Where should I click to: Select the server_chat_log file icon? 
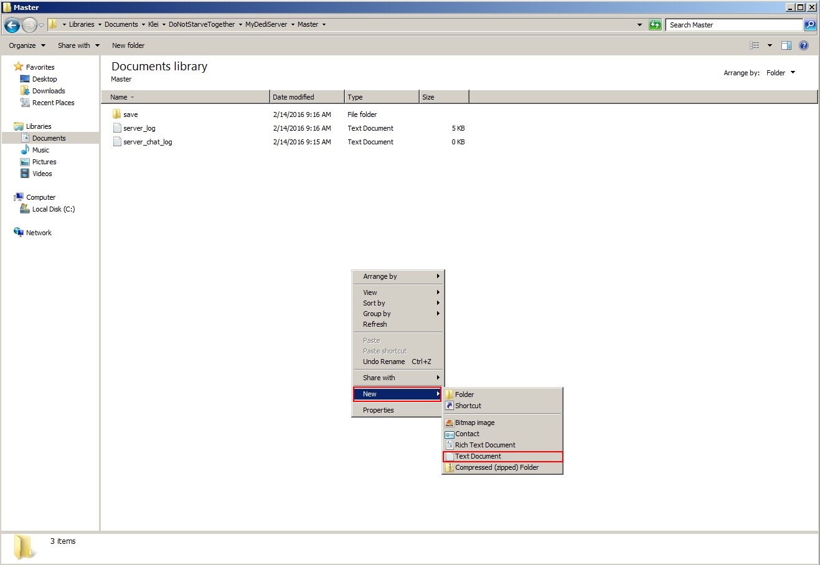coord(117,142)
